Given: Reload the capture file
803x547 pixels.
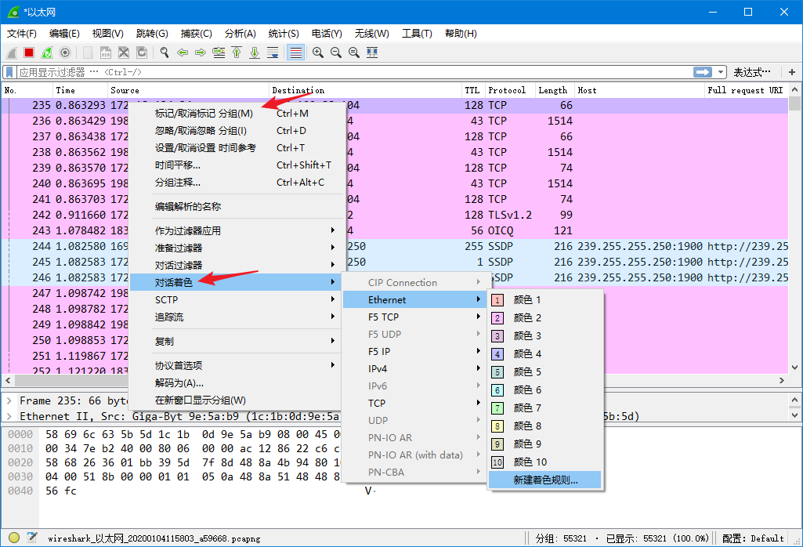Looking at the screenshot, I should click(142, 53).
